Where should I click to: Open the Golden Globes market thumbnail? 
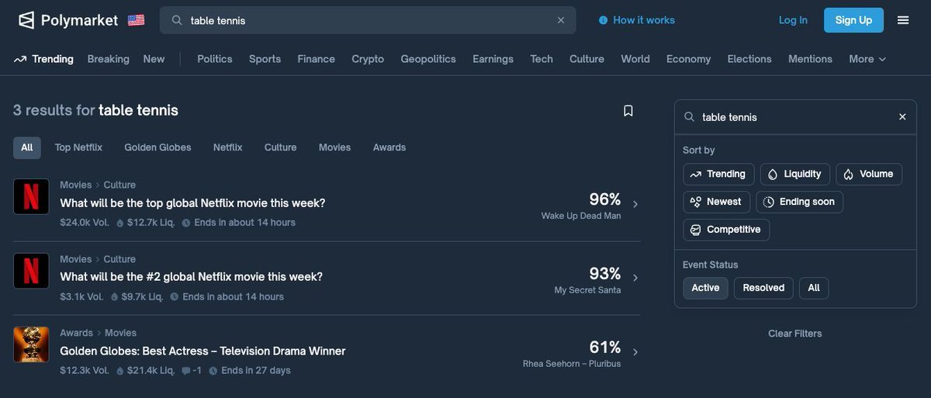tap(31, 344)
